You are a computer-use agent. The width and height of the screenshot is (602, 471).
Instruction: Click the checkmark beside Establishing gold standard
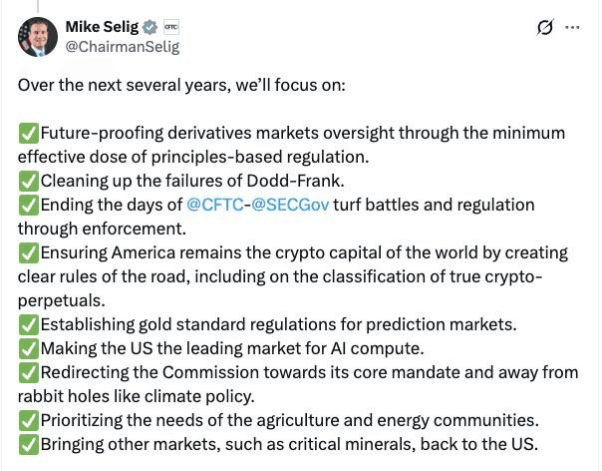[28, 324]
